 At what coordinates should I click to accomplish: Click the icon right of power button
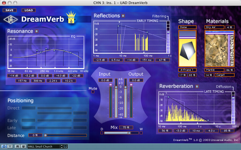[x=10, y=146]
